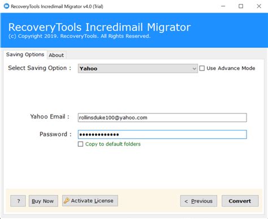Click the Buy Now button
This screenshot has height=219, width=268.
pyautogui.click(x=44, y=201)
